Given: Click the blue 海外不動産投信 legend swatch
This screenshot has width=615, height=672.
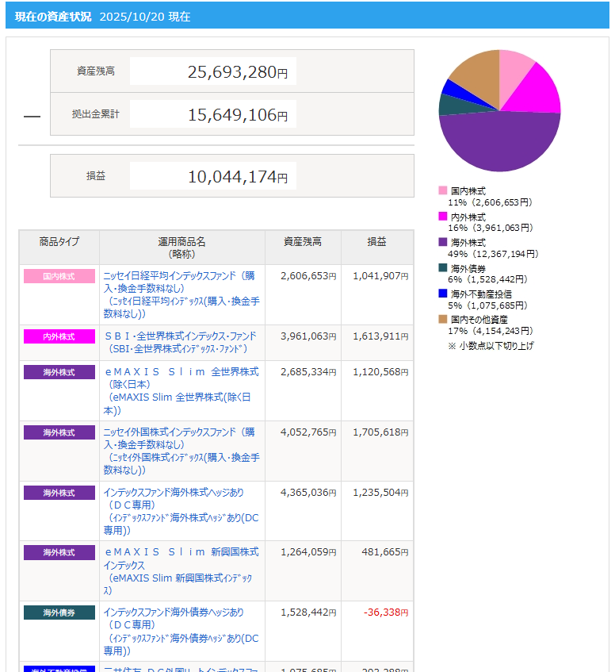Looking at the screenshot, I should tap(443, 294).
